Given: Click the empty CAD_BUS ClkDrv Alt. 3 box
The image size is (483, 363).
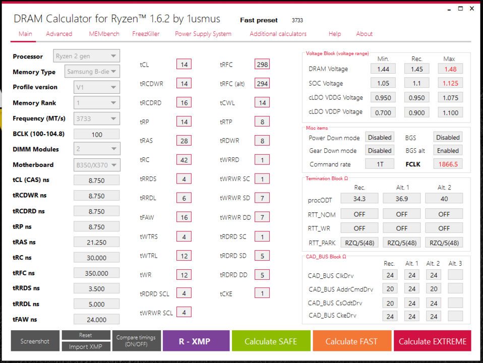Looking at the screenshot, I should [x=455, y=275].
